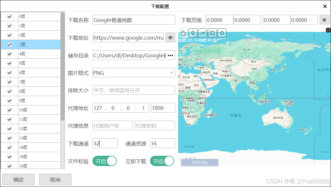The height and width of the screenshot is (187, 331).
Task: Uncheck the 13层 layer checkbox
Action: pos(9,138)
